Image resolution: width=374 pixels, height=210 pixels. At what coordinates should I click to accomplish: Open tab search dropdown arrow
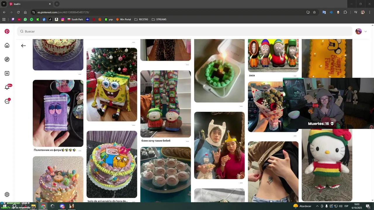[4, 4]
